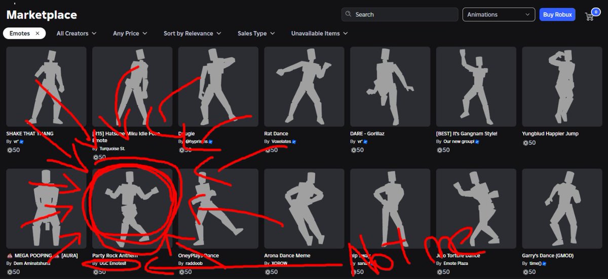This screenshot has height=279, width=608.
Task: Open the MEGA POOPING AURA emote thumbnail
Action: (x=46, y=209)
